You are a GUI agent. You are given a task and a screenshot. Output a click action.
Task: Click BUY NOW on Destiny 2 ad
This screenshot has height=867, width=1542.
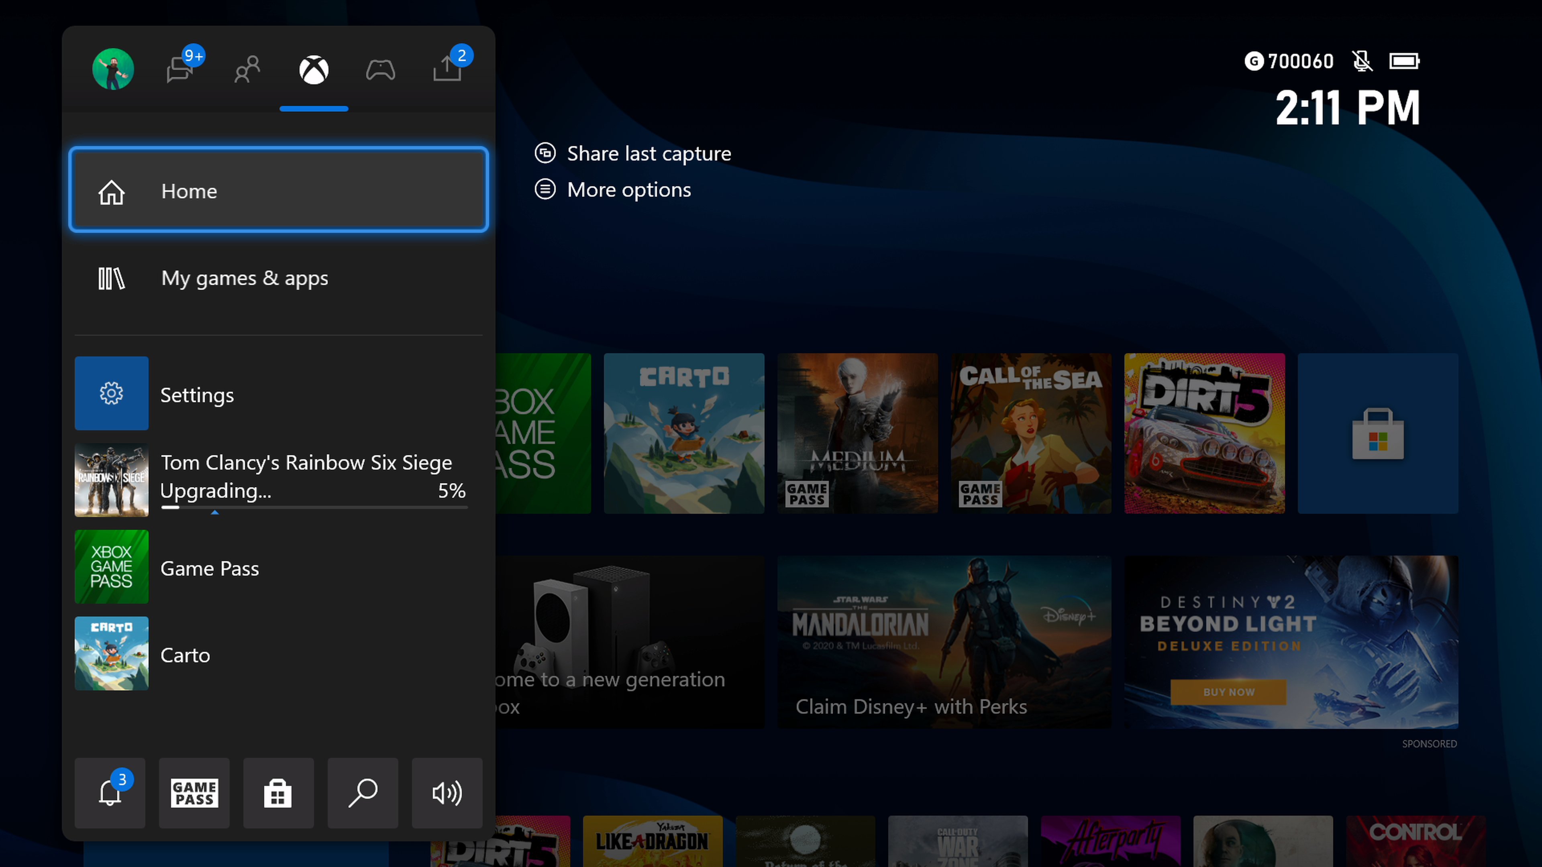(x=1228, y=692)
